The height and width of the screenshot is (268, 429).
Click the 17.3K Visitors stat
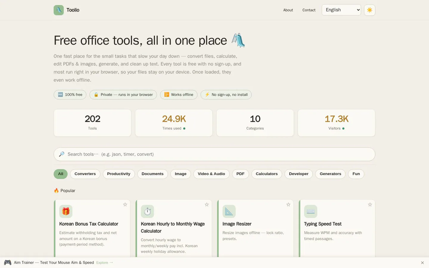tap(336, 123)
